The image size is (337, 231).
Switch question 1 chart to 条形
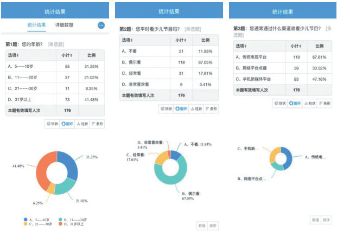[97, 124]
